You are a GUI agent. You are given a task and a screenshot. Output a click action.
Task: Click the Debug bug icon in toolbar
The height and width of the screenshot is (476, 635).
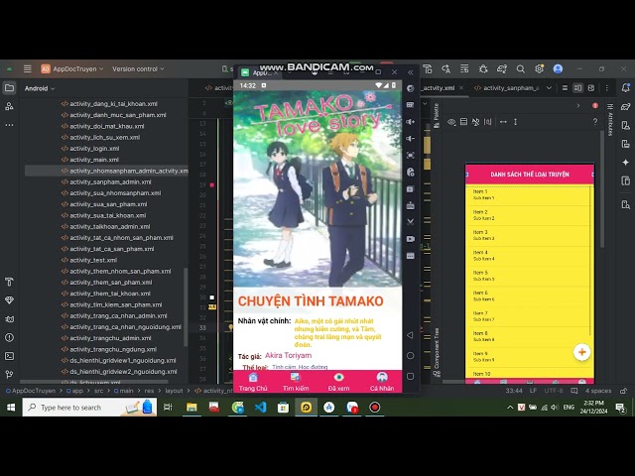point(483,68)
